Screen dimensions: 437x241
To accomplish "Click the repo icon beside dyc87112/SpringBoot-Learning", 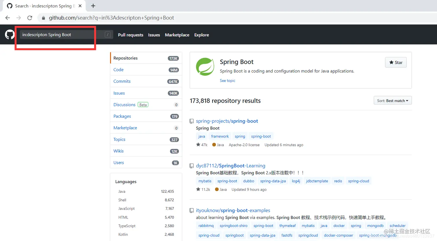I will pyautogui.click(x=192, y=166).
